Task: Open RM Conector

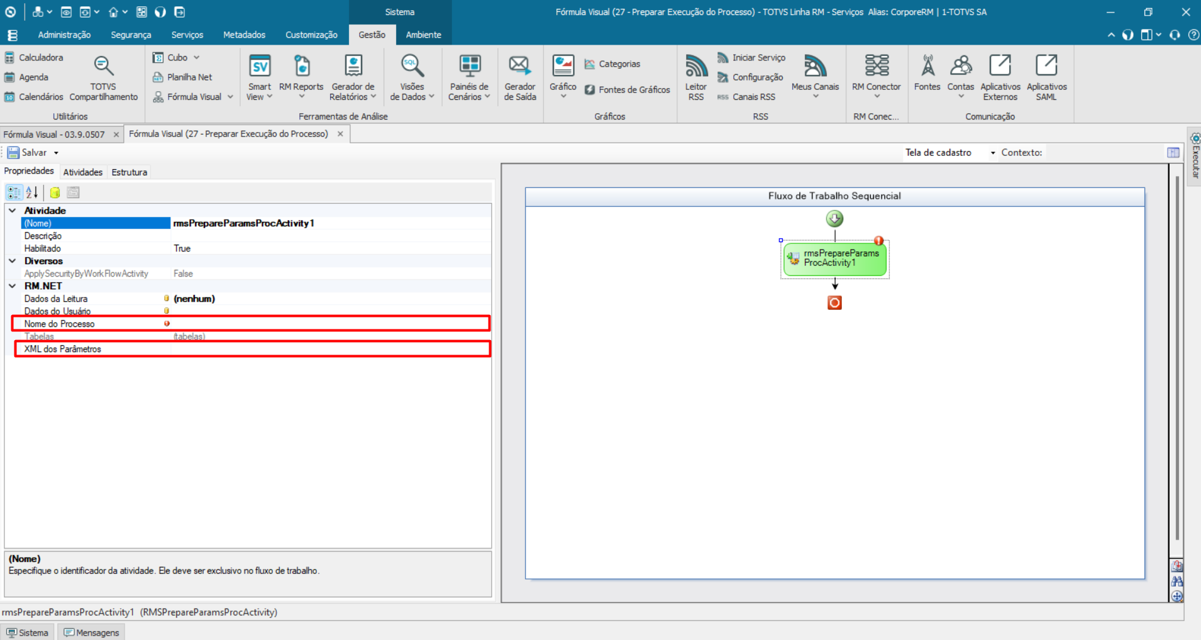Action: 877,78
